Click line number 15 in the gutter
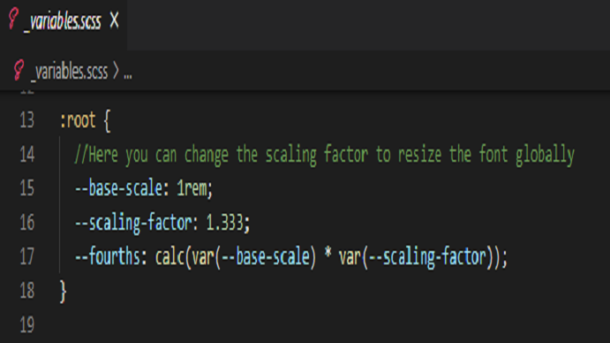 [26, 188]
